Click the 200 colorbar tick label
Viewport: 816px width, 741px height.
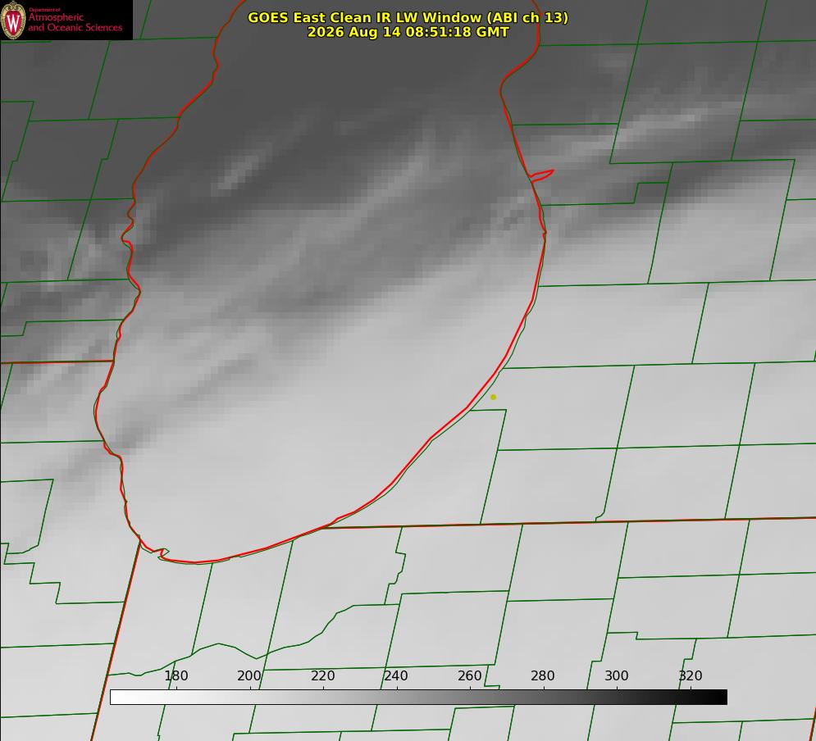click(x=248, y=675)
